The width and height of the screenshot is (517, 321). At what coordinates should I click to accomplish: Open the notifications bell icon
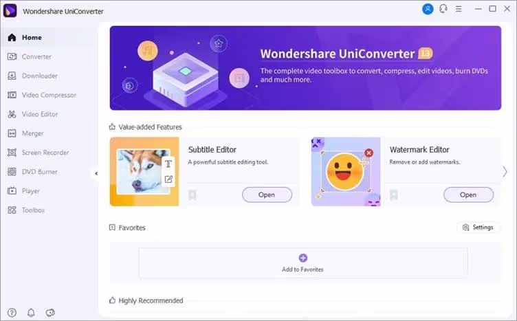click(31, 313)
